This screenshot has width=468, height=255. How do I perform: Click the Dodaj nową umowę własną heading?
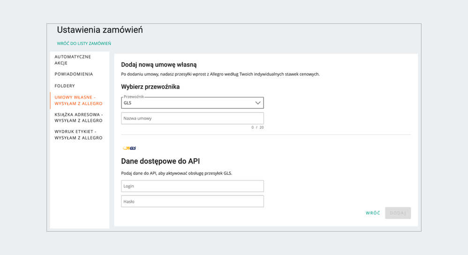159,65
